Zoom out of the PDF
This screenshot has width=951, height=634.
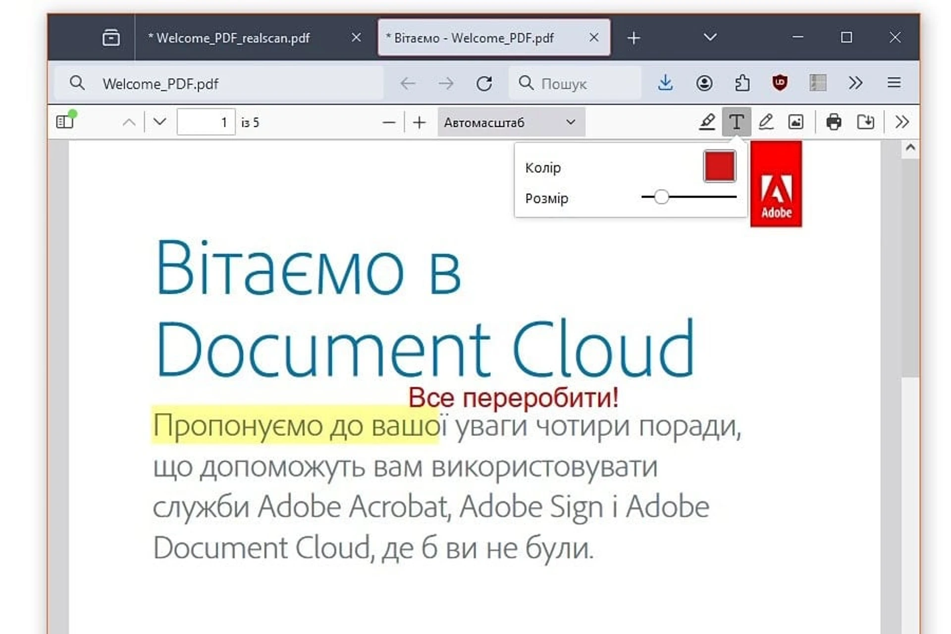(x=389, y=122)
